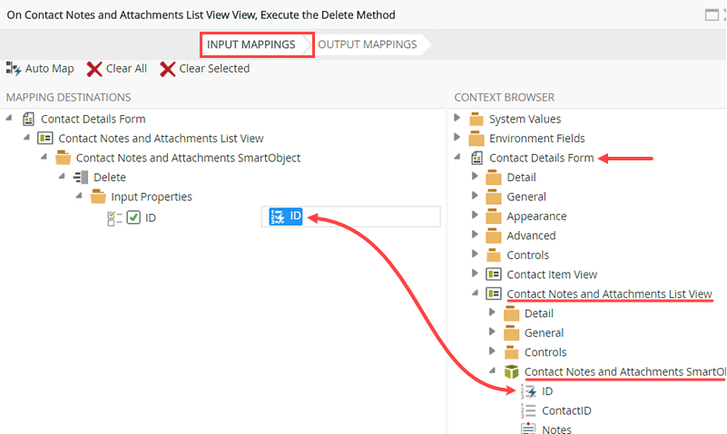Open the Output Mappings tab
This screenshot has height=434, width=727.
tap(368, 44)
